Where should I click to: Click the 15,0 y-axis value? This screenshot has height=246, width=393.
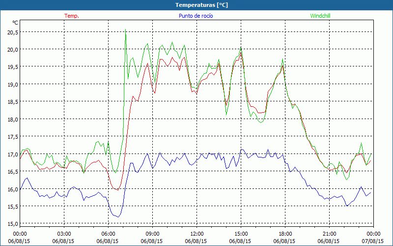13,224
